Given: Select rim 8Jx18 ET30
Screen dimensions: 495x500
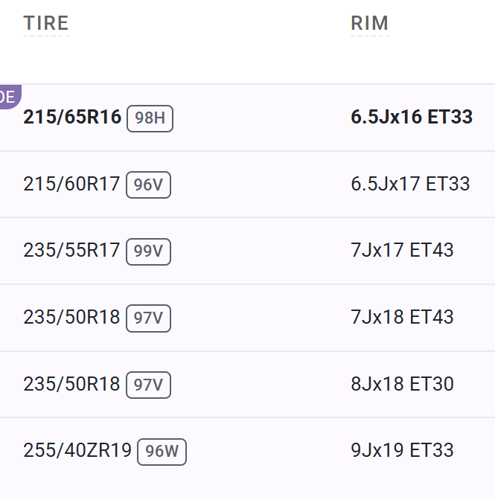Looking at the screenshot, I should (x=402, y=385).
